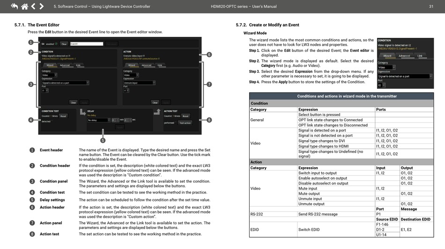The image size is (445, 249).
Task: Select Advanced tab in the Wizard Mode figure
Action: 404,56
